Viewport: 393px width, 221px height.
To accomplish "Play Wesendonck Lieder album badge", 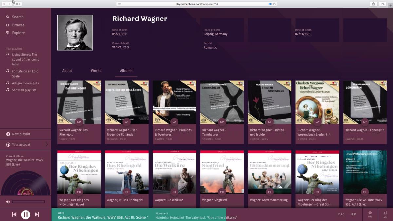I will tap(317, 122).
